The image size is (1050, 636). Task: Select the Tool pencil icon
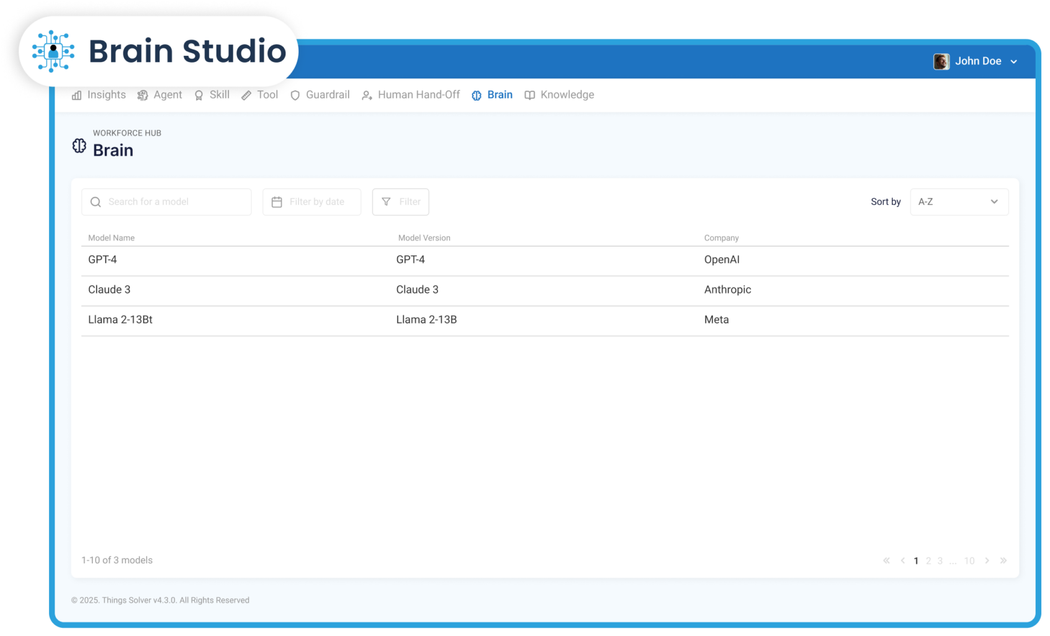(x=246, y=95)
